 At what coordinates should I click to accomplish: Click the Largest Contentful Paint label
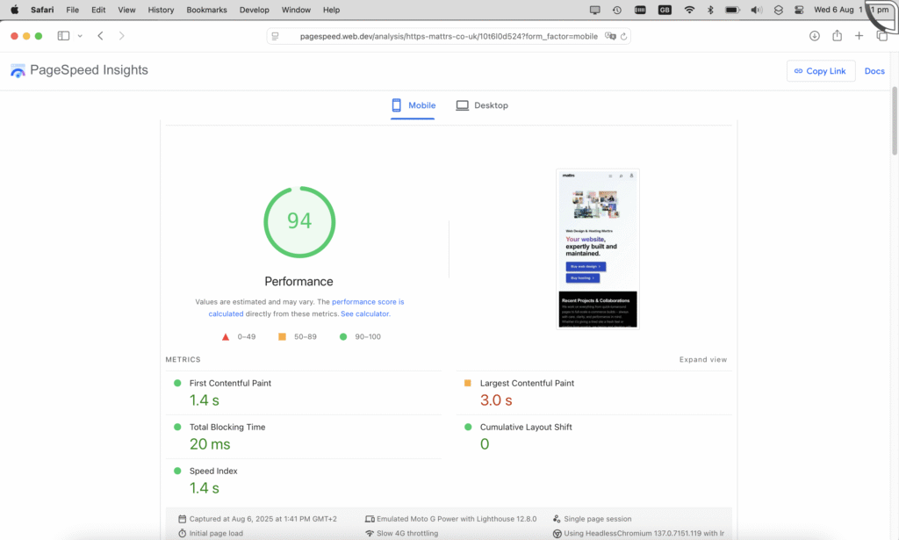click(527, 383)
